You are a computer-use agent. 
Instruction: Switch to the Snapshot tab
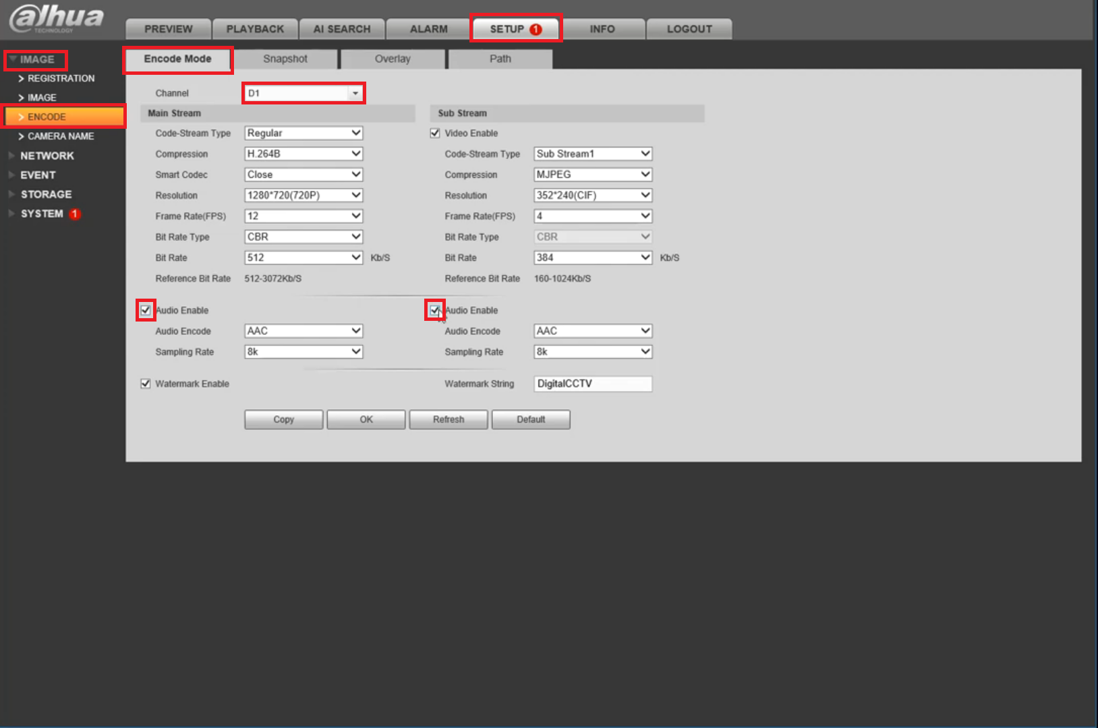(285, 59)
